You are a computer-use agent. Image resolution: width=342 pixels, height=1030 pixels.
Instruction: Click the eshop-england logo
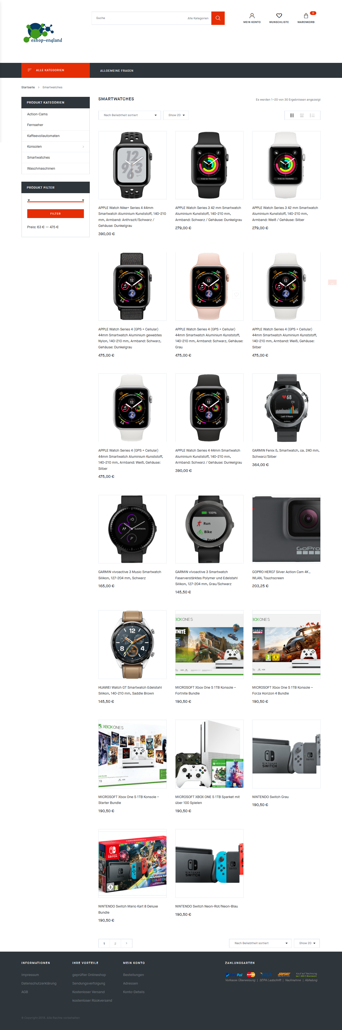pos(43,33)
